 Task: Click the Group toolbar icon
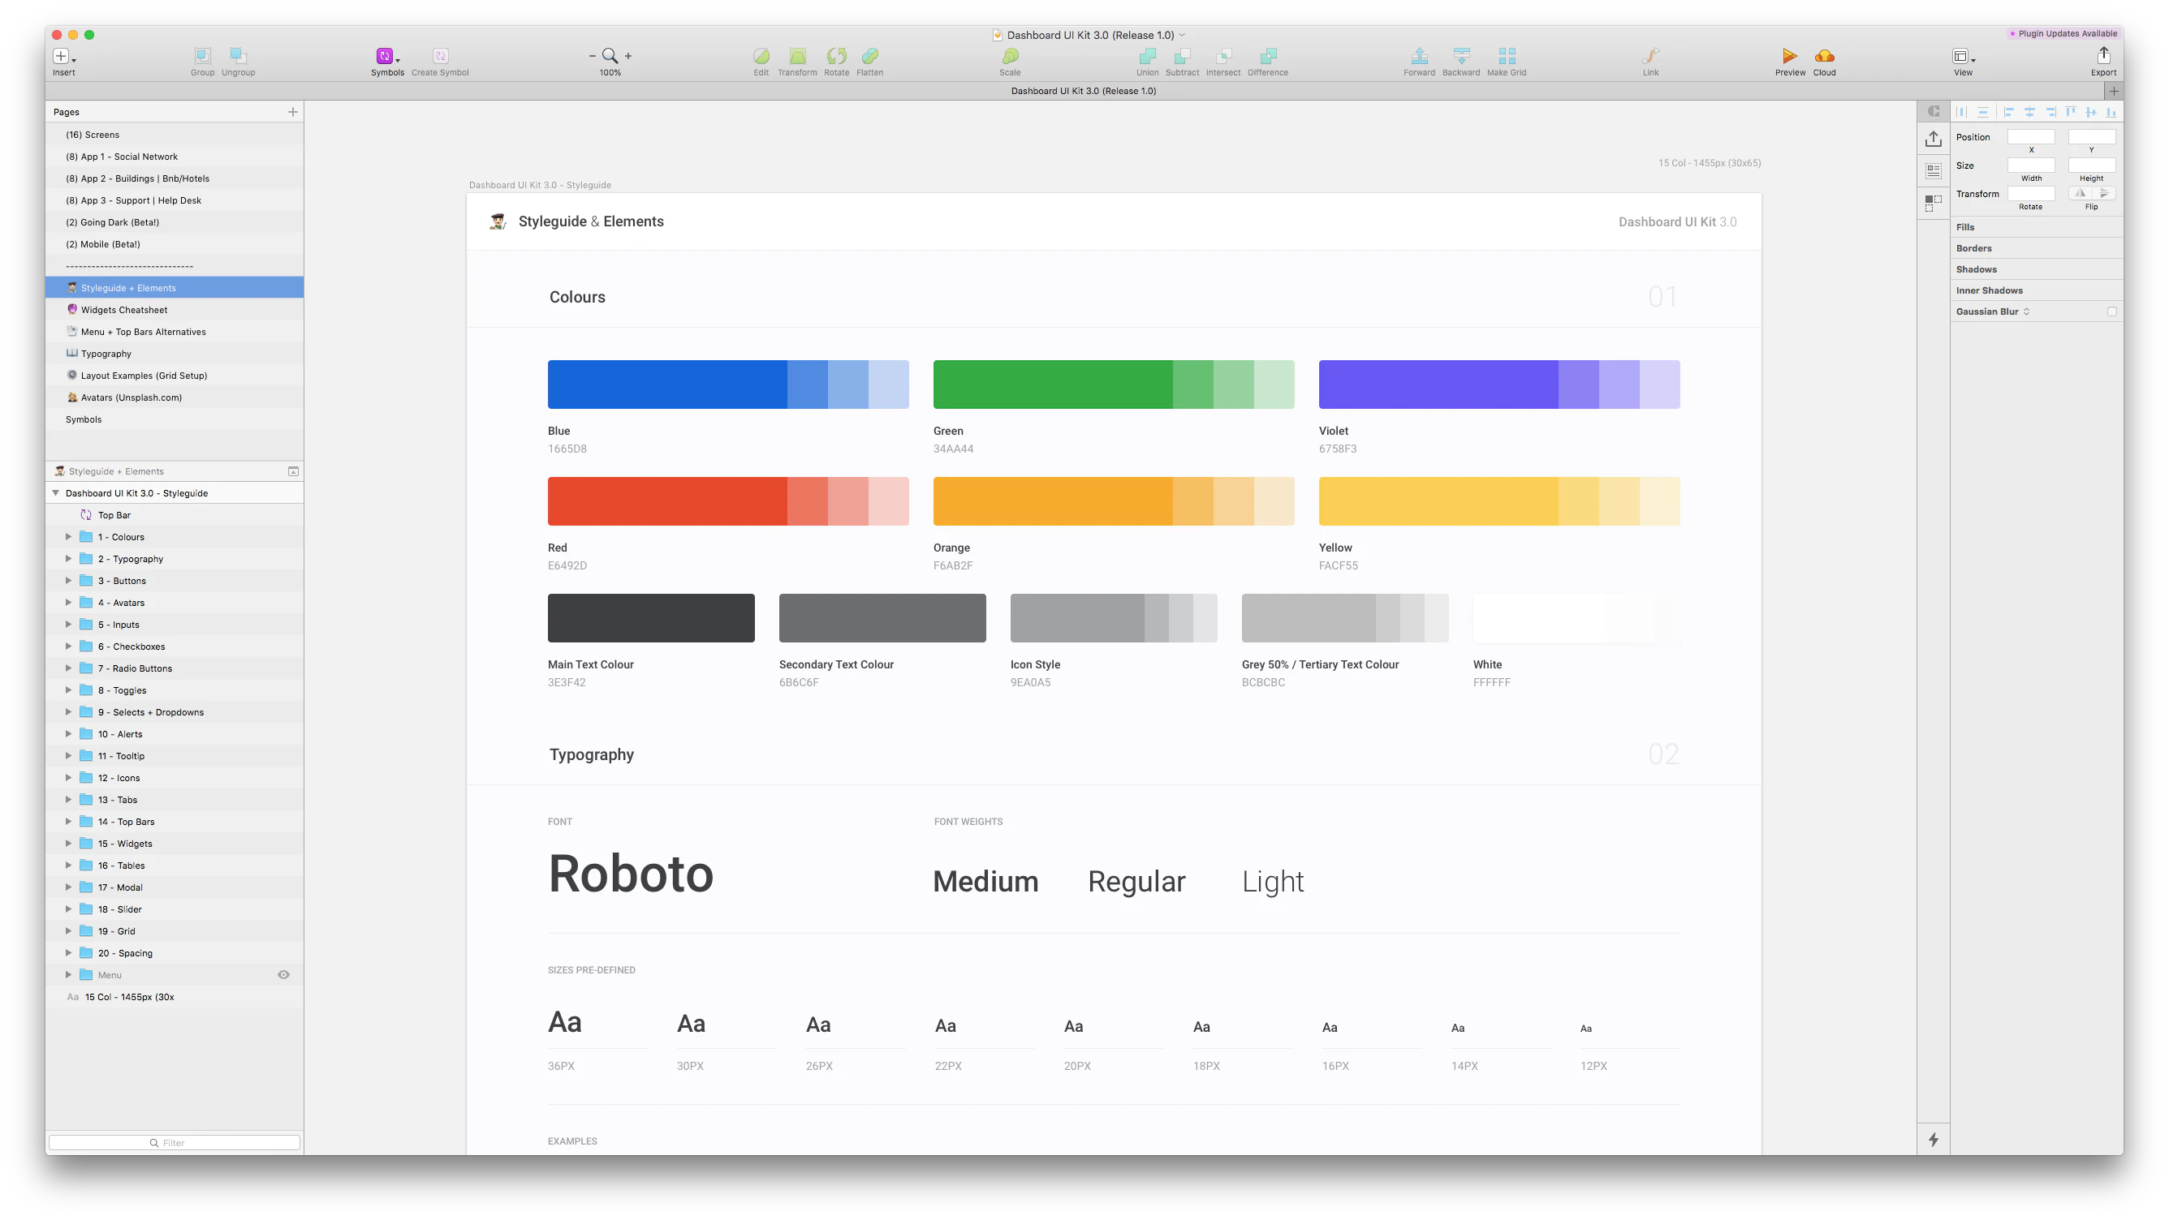202,56
